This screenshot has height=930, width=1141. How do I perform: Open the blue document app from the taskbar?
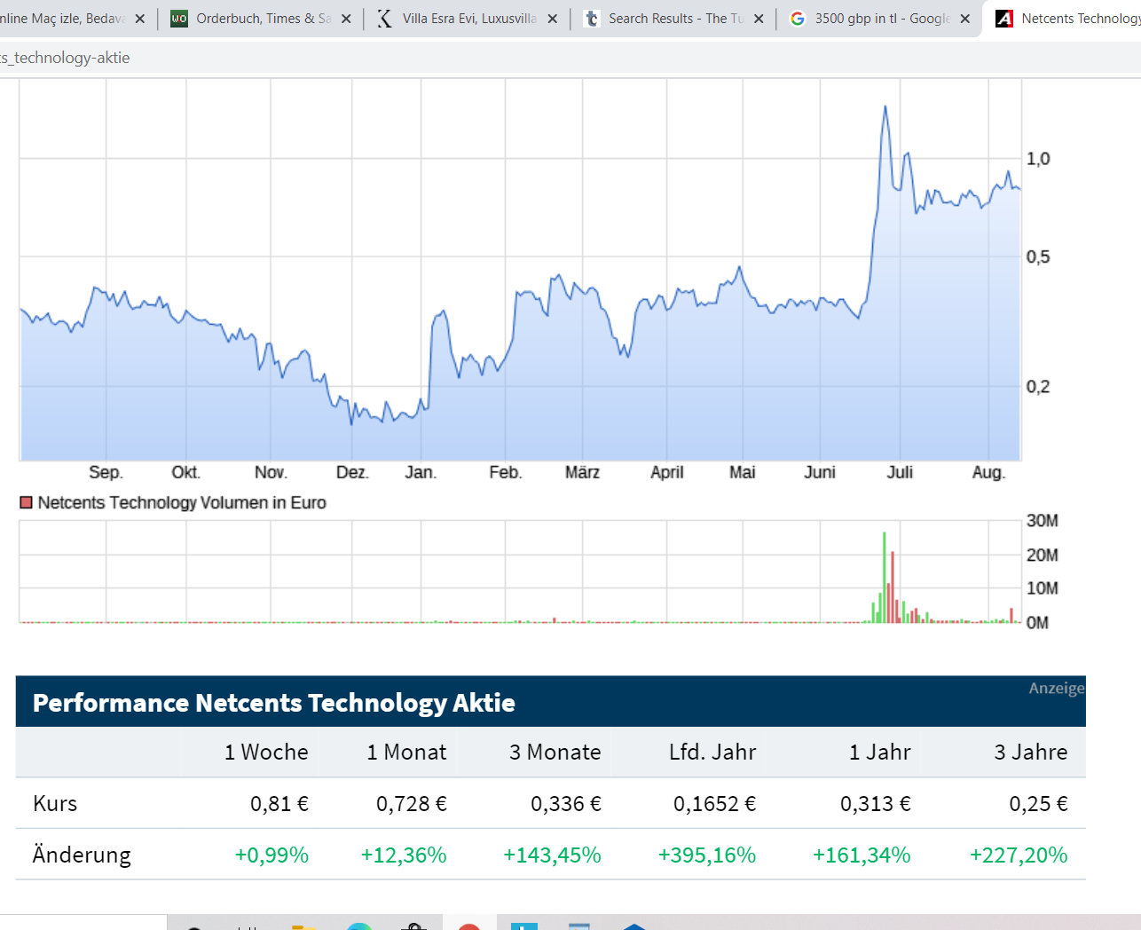(524, 927)
